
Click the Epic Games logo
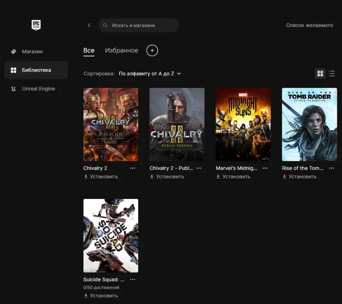tap(36, 25)
